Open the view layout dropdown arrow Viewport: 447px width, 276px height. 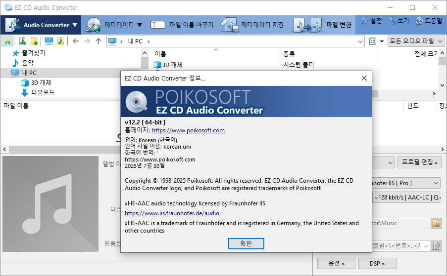(382, 41)
